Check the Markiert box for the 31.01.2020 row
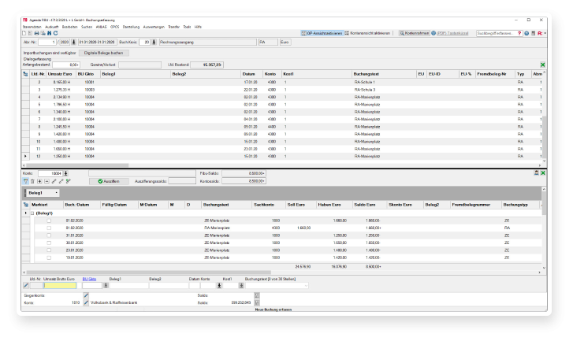 (x=49, y=235)
